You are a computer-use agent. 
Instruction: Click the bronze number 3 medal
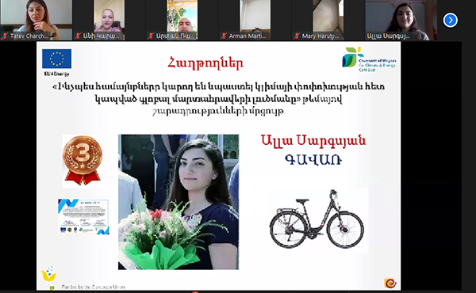point(82,160)
